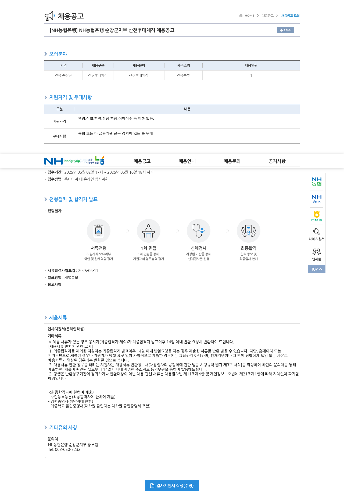This screenshot has width=344, height=502.
Task: Open 인재풀 people icon
Action: tap(317, 252)
